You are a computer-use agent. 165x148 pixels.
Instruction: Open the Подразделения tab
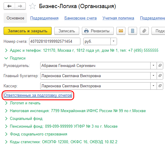tap(44, 18)
